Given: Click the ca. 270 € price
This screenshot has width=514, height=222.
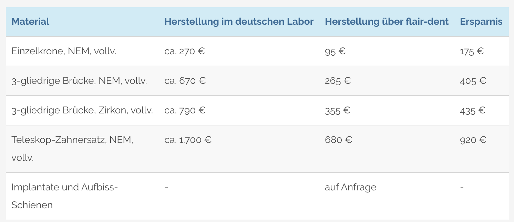Looking at the screenshot, I should coord(185,51).
